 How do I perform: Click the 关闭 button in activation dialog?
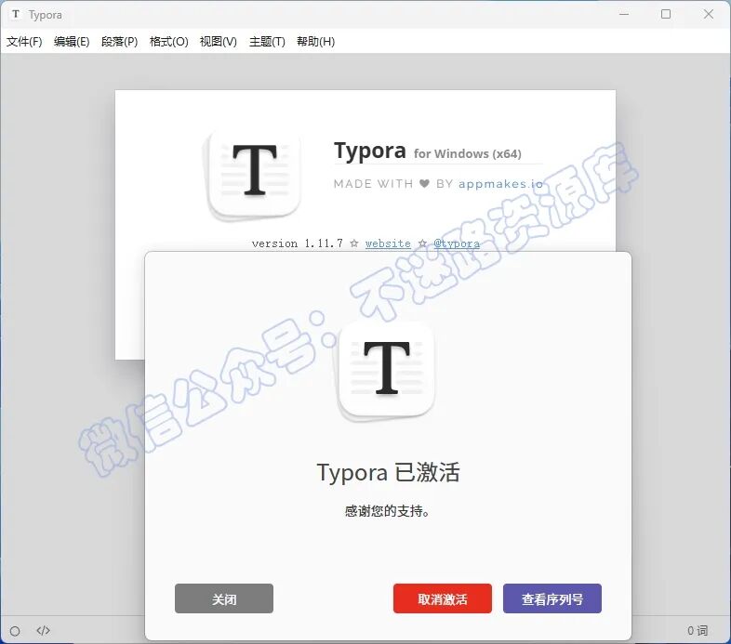coord(224,598)
